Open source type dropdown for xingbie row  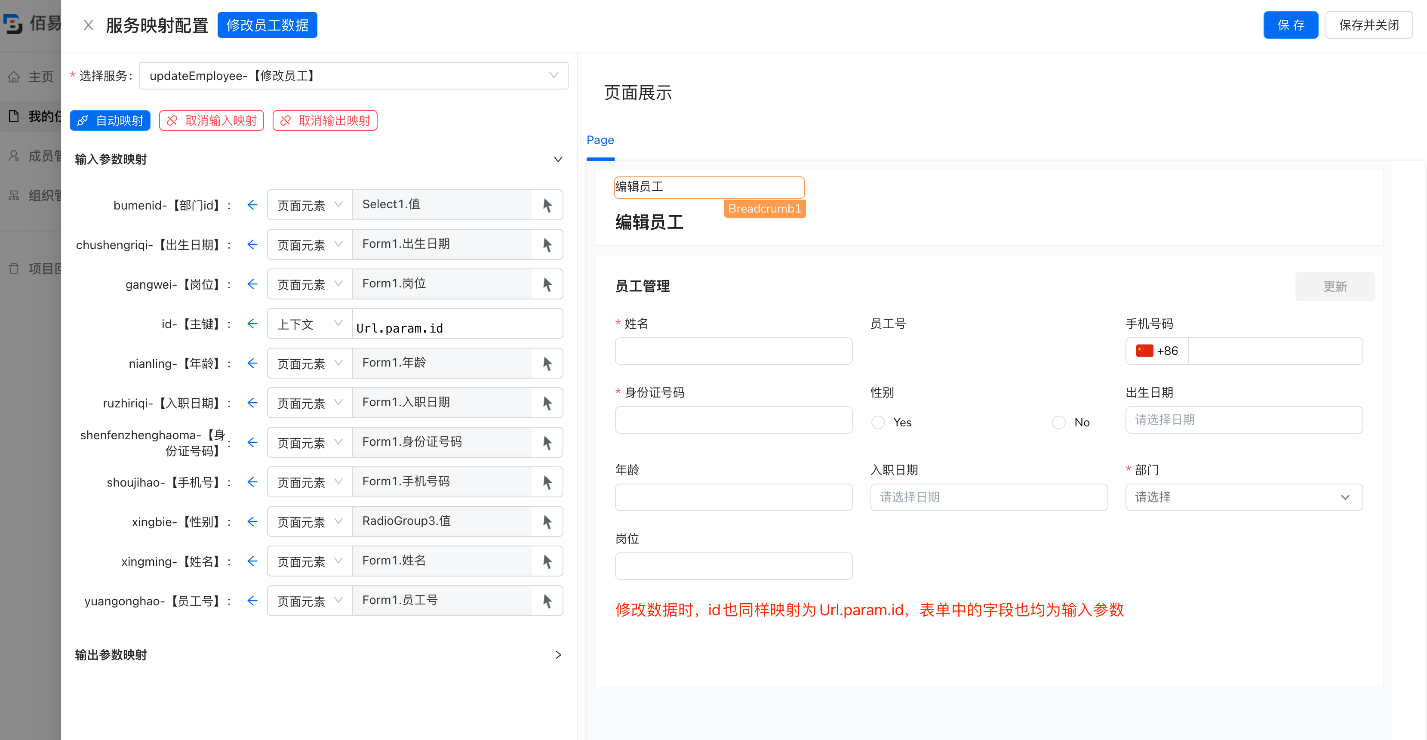(x=310, y=521)
